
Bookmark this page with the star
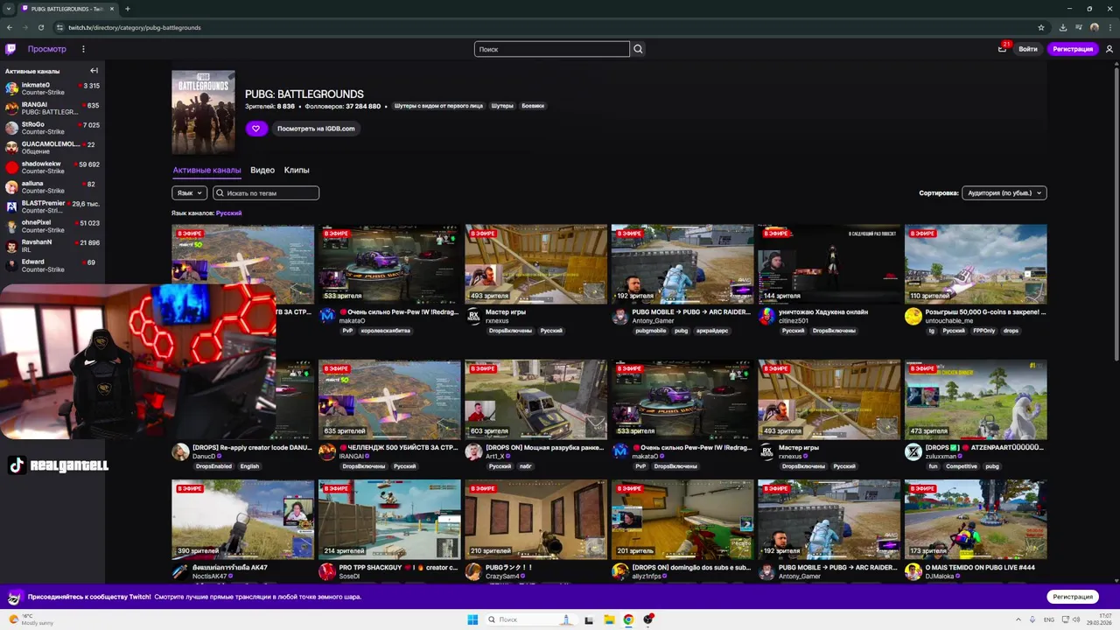coord(1040,27)
